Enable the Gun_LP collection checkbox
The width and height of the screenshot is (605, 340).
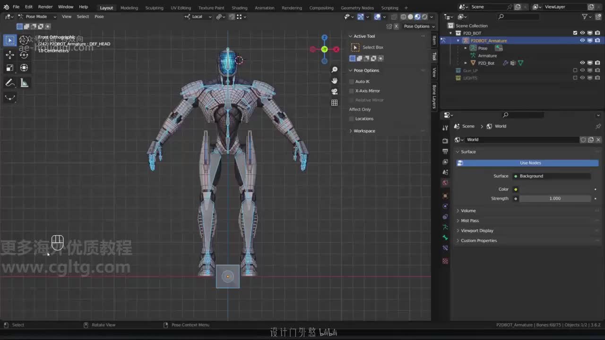tap(575, 70)
